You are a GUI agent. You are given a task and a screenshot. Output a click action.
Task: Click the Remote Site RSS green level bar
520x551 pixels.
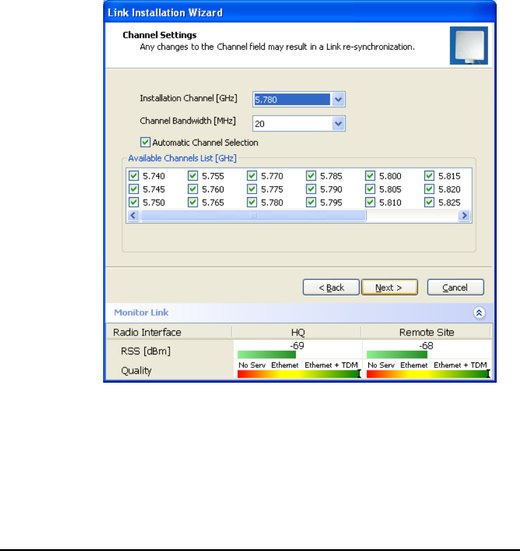point(397,354)
